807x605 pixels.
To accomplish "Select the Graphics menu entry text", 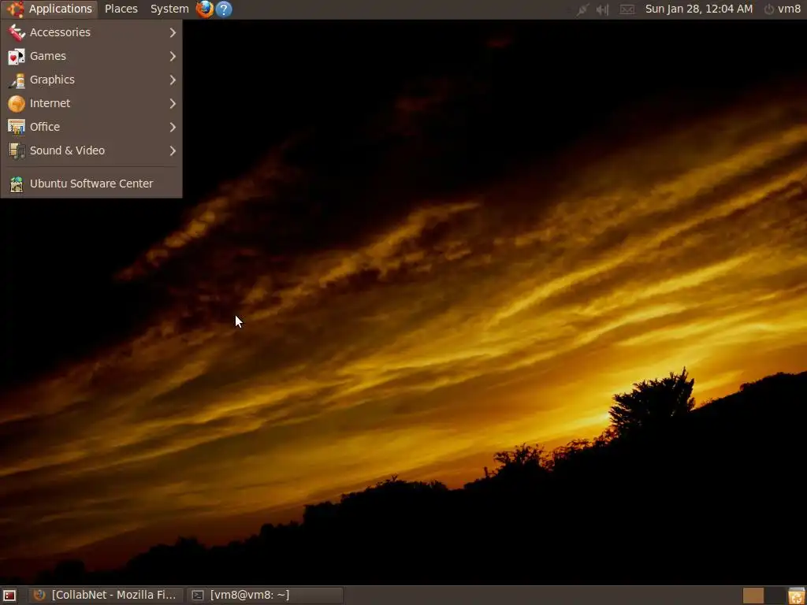I will click(52, 80).
